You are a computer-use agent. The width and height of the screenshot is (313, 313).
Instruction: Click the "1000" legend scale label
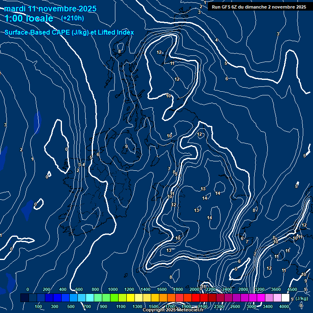pyautogui.click(x=113, y=289)
